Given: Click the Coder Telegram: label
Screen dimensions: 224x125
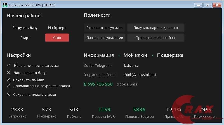Looking at the screenshot, I should tap(98, 65).
